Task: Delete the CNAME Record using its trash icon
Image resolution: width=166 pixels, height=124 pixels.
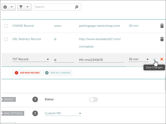Action: [x=162, y=26]
